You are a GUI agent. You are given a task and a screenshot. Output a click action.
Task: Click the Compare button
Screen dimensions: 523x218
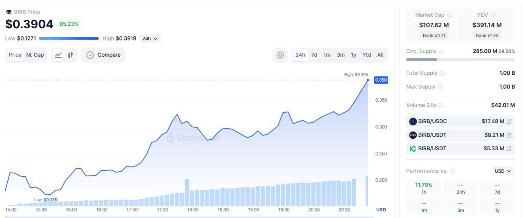click(x=103, y=55)
